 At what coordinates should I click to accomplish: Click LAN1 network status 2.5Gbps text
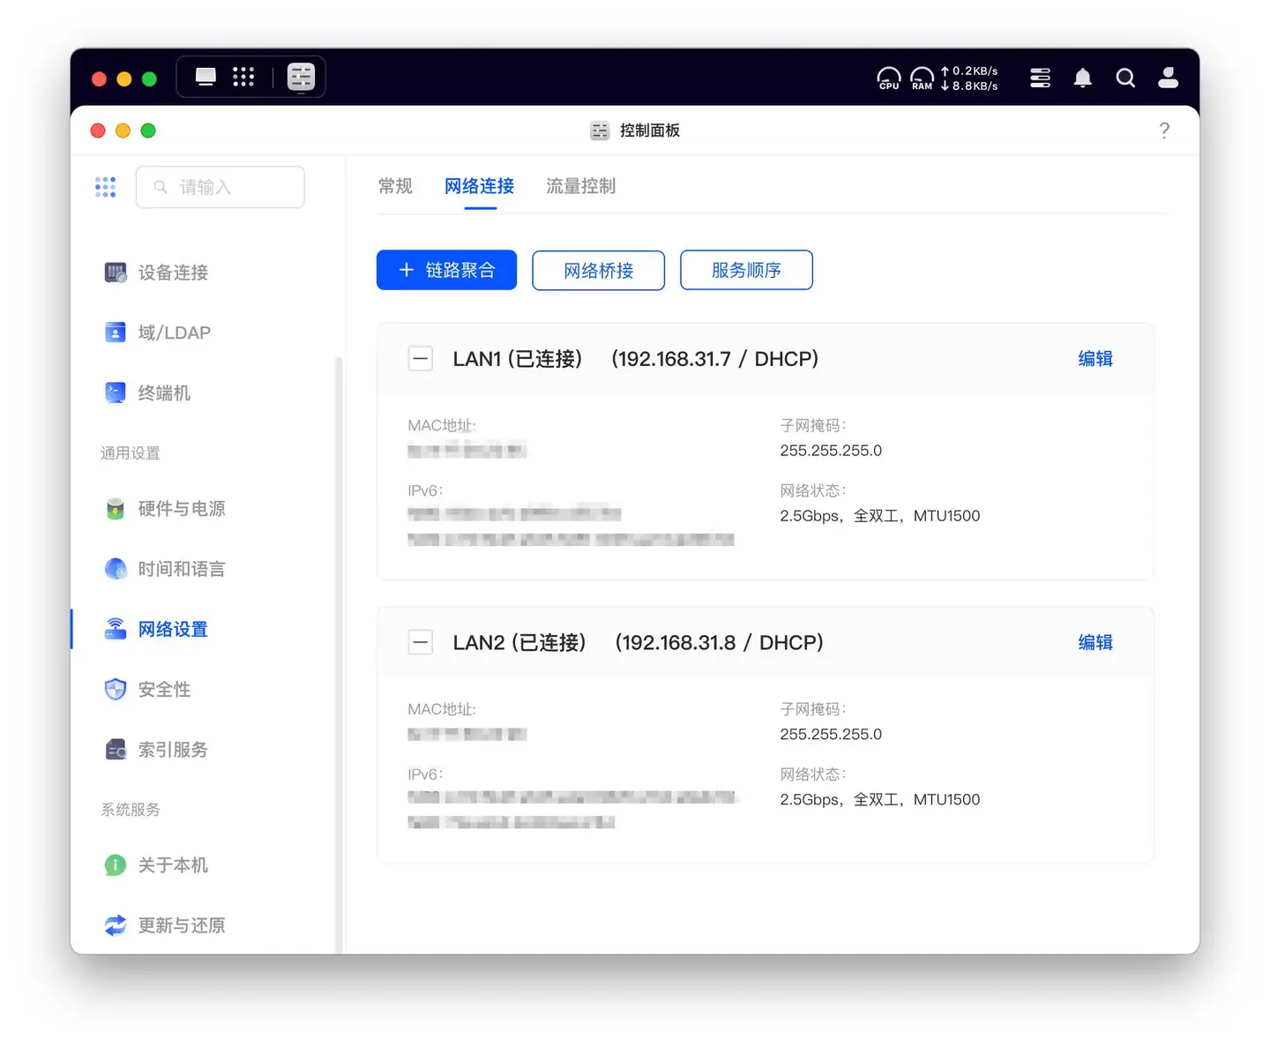880,516
